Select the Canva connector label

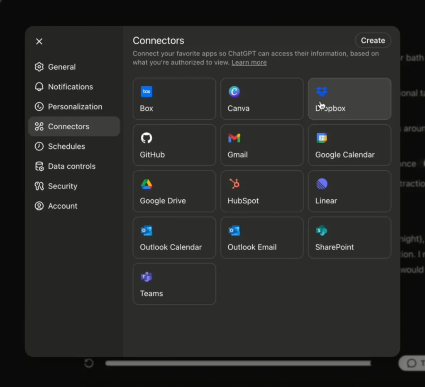(x=238, y=108)
